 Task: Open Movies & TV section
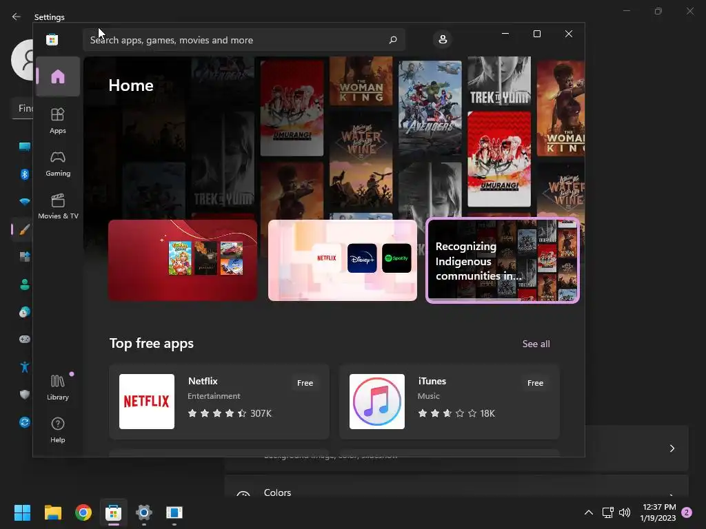coord(58,207)
